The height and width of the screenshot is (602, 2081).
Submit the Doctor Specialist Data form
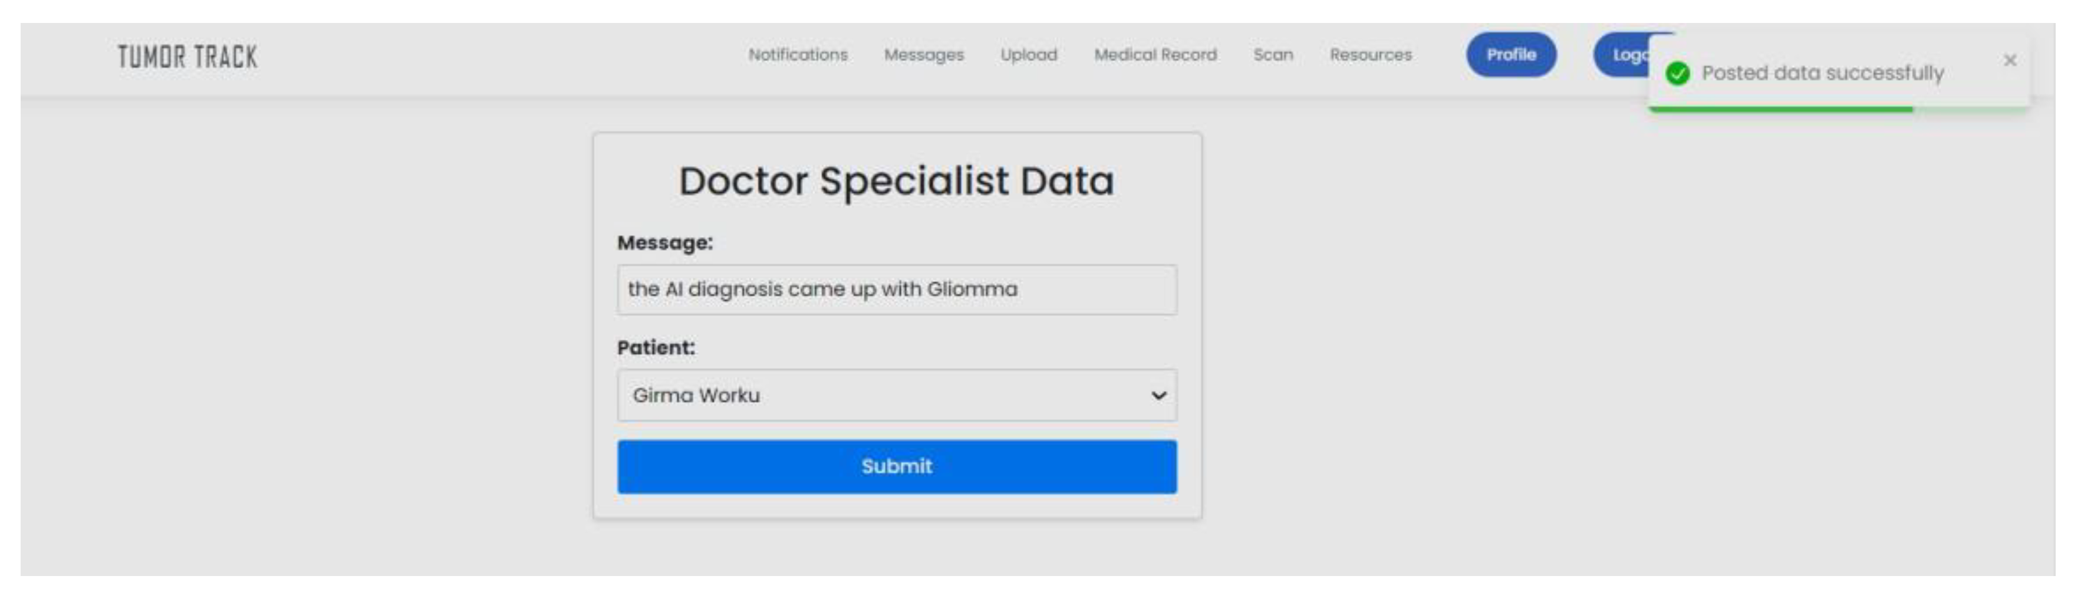tap(897, 465)
